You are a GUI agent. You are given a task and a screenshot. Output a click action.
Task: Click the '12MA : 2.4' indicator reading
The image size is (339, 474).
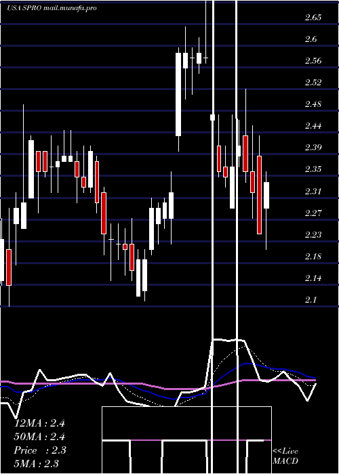pyautogui.click(x=39, y=423)
